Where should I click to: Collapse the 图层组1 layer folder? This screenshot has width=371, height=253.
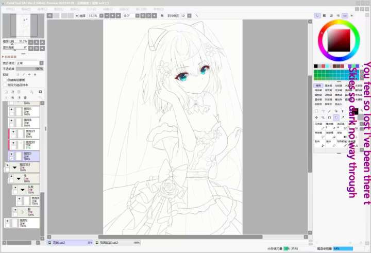[x=14, y=167]
